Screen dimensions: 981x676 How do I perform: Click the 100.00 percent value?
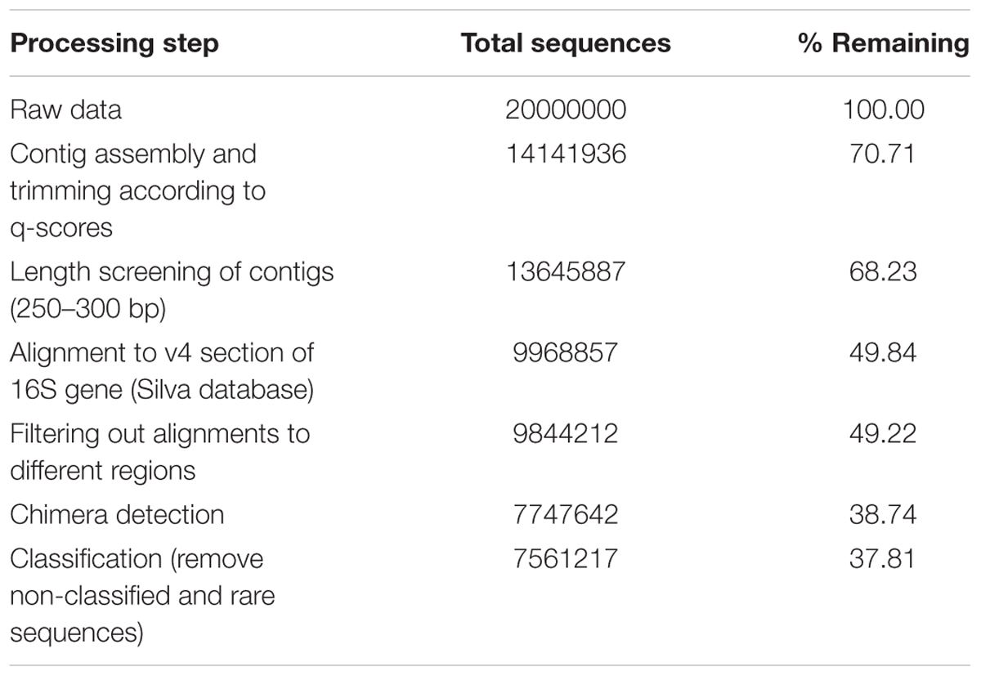[x=882, y=110]
